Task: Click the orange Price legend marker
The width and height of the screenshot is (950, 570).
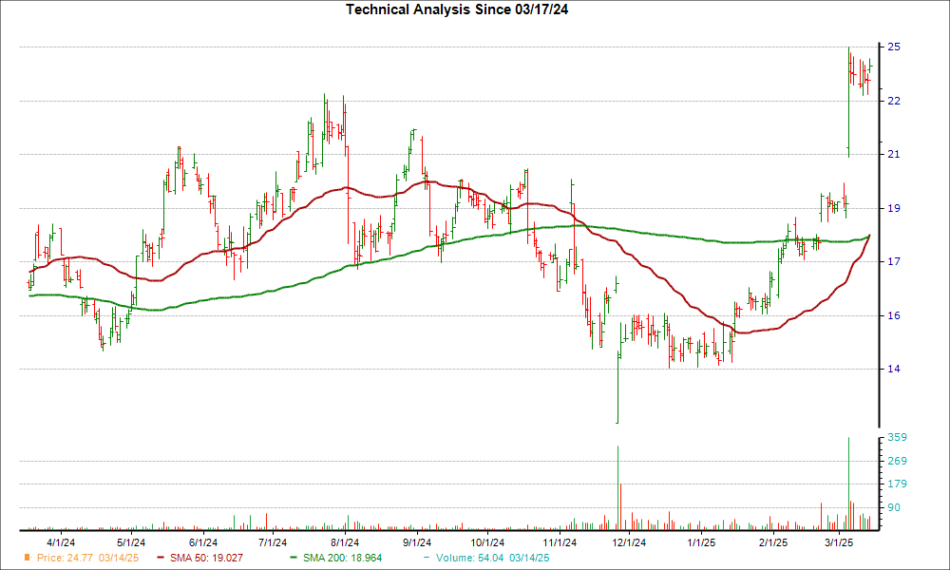Action: tap(28, 558)
